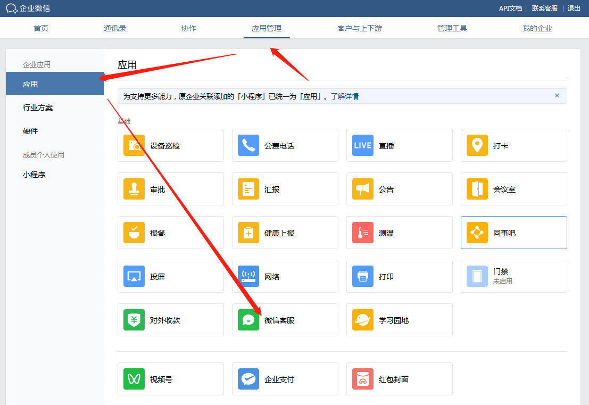Switch to the 通讯录 tab
This screenshot has height=405, width=589.
tap(115, 28)
